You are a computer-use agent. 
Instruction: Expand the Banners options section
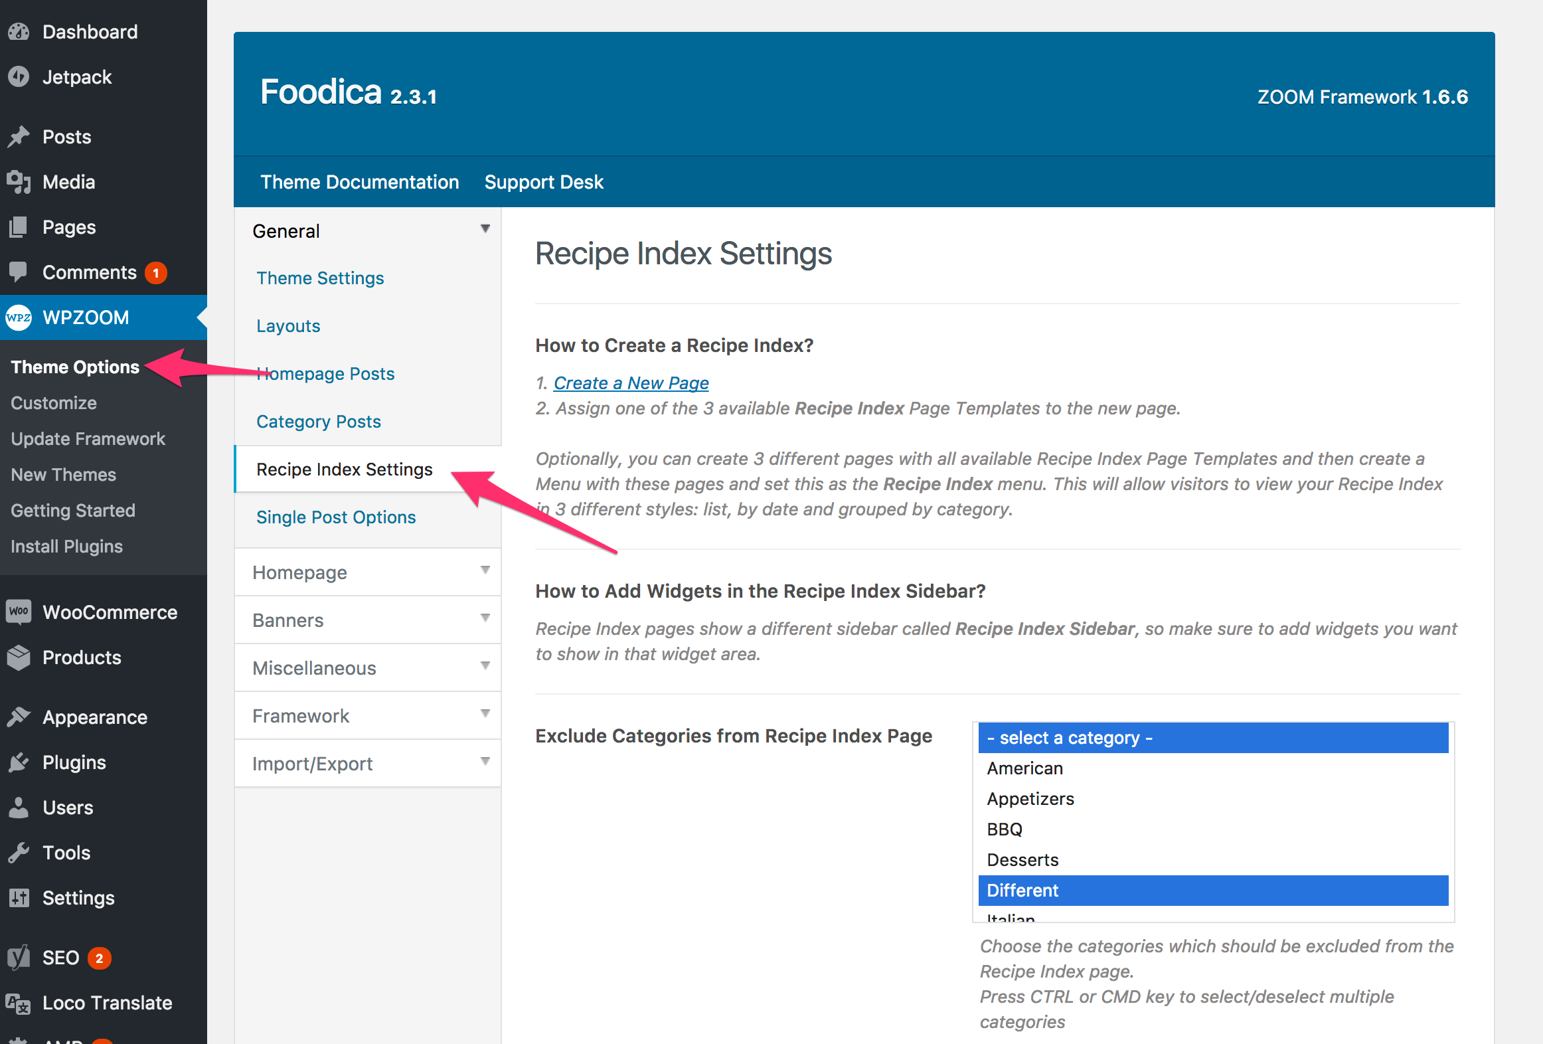coord(485,618)
